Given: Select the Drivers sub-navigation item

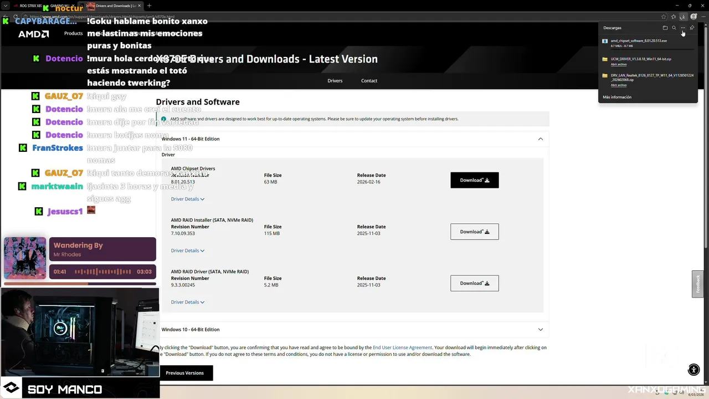Looking at the screenshot, I should (x=335, y=81).
